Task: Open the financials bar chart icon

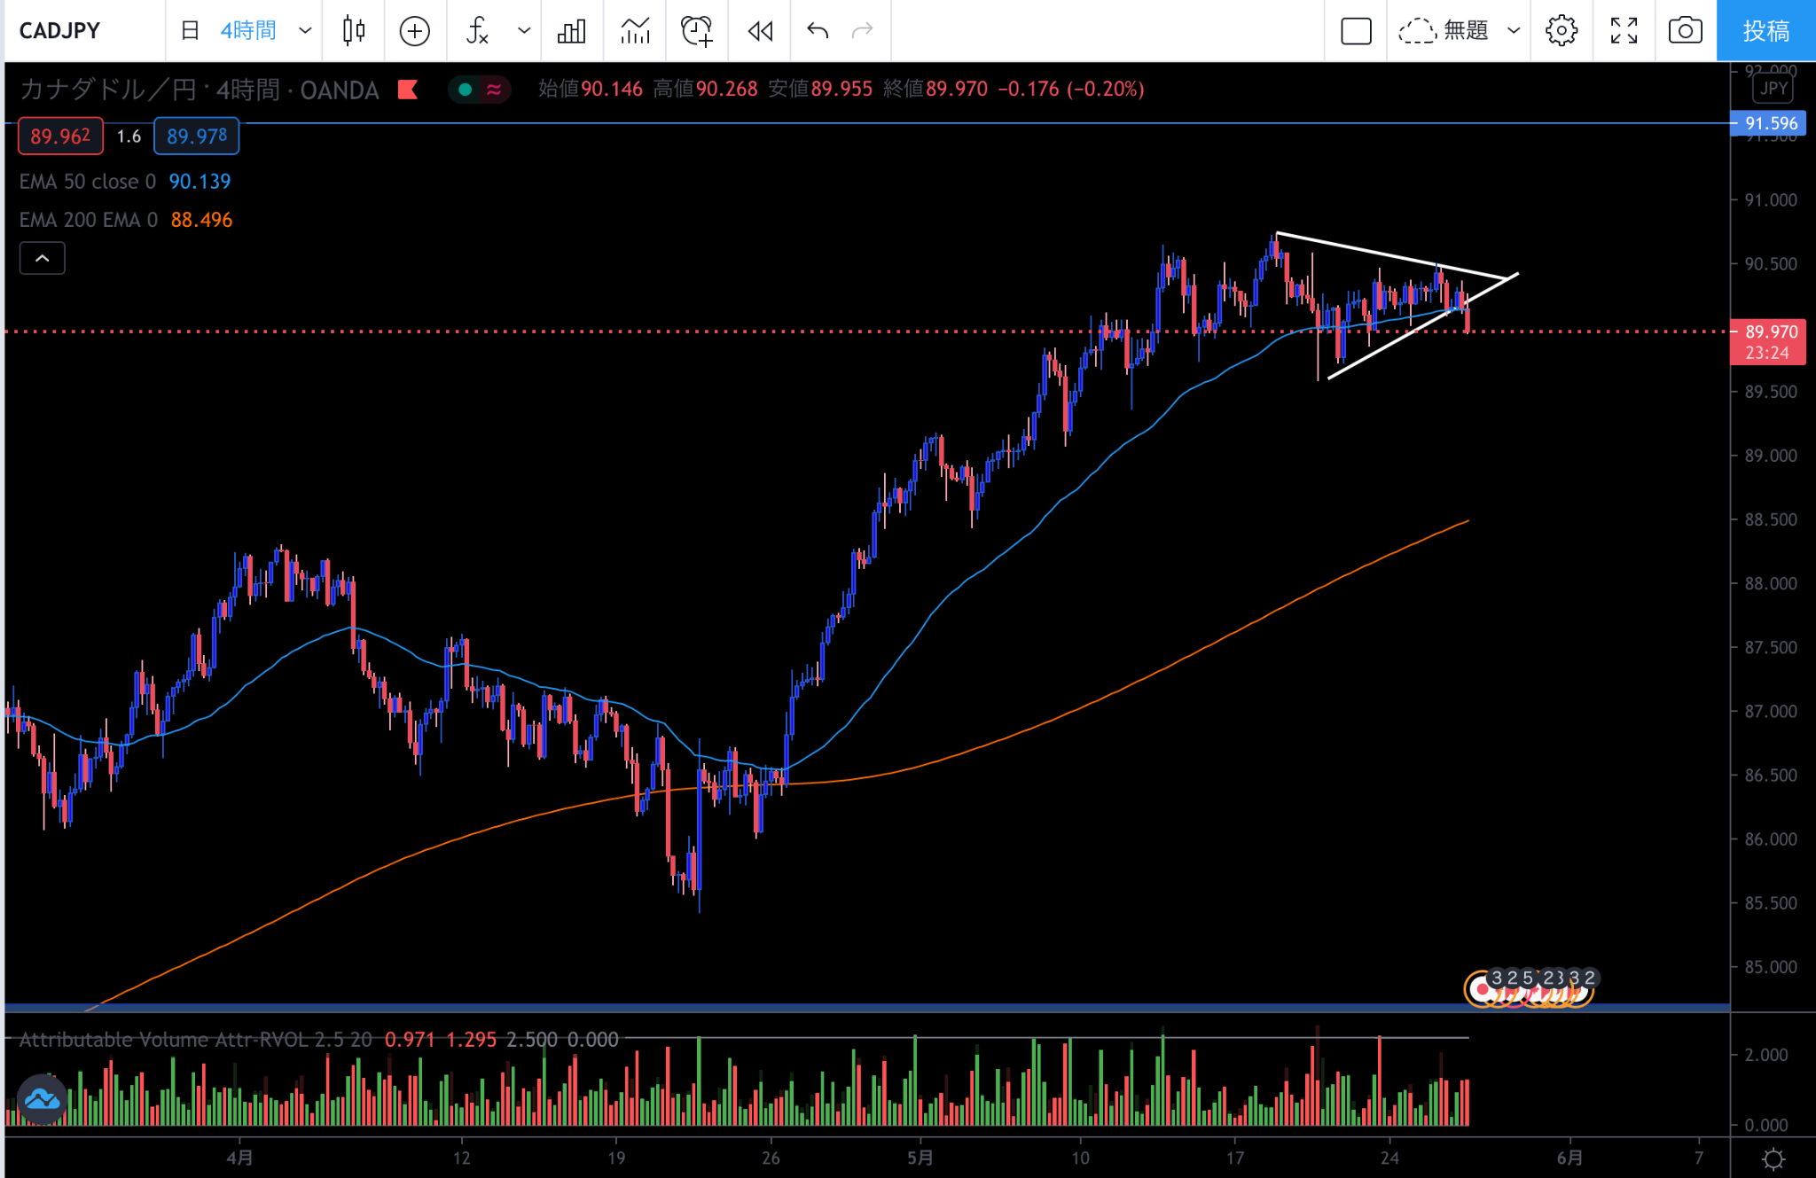Action: click(x=572, y=31)
